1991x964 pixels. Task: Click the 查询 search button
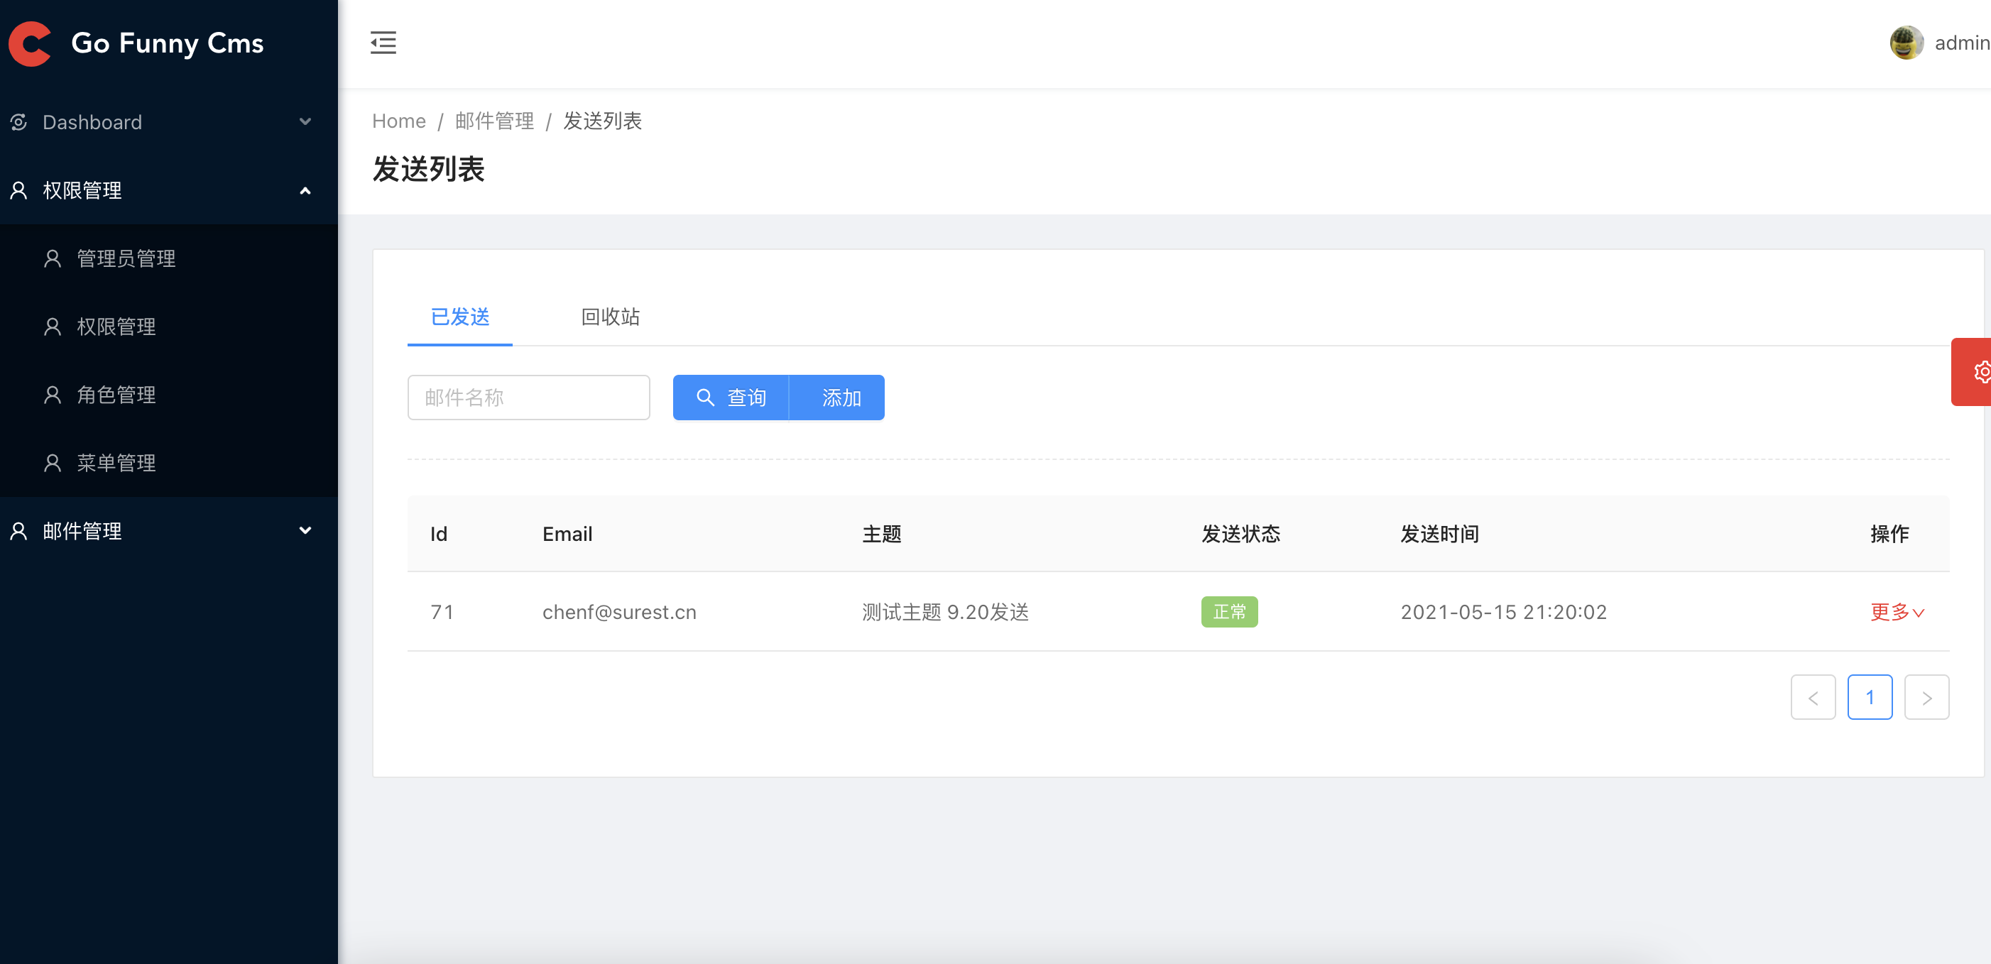pyautogui.click(x=731, y=398)
